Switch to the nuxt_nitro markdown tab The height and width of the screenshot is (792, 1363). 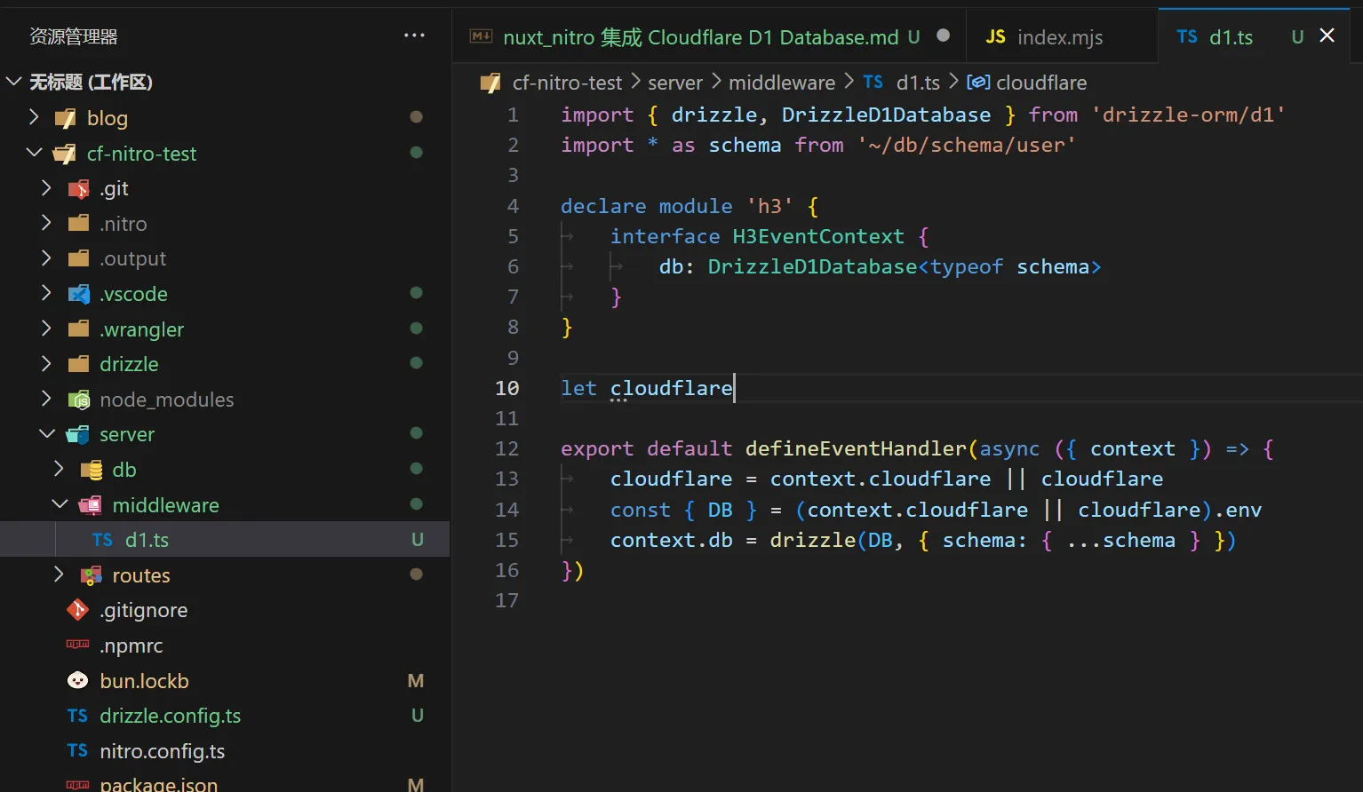coord(702,37)
